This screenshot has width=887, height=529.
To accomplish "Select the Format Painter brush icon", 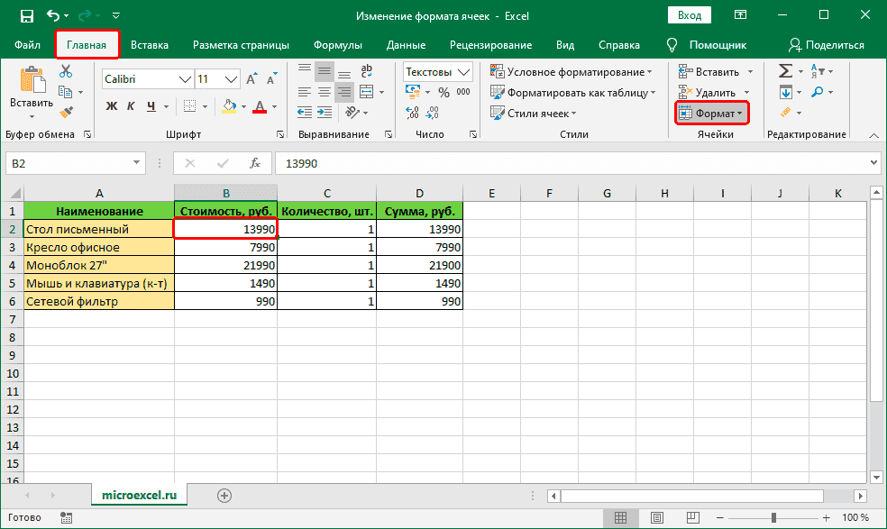I will pyautogui.click(x=66, y=112).
